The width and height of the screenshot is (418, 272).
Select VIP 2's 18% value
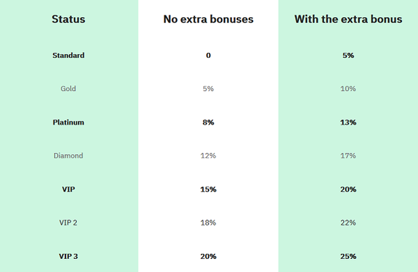[x=208, y=223]
